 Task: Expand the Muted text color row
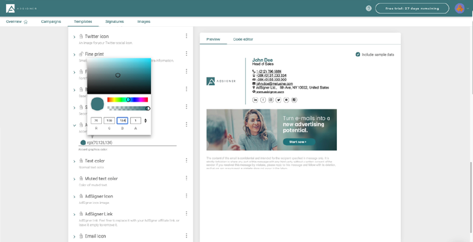74,180
